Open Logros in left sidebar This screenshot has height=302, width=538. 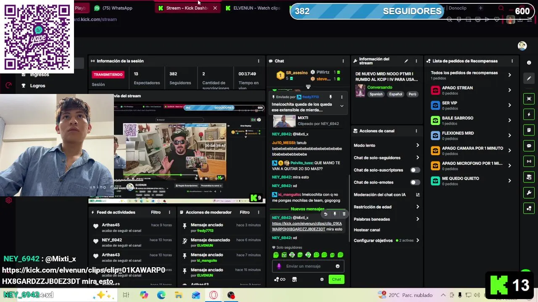coord(37,86)
